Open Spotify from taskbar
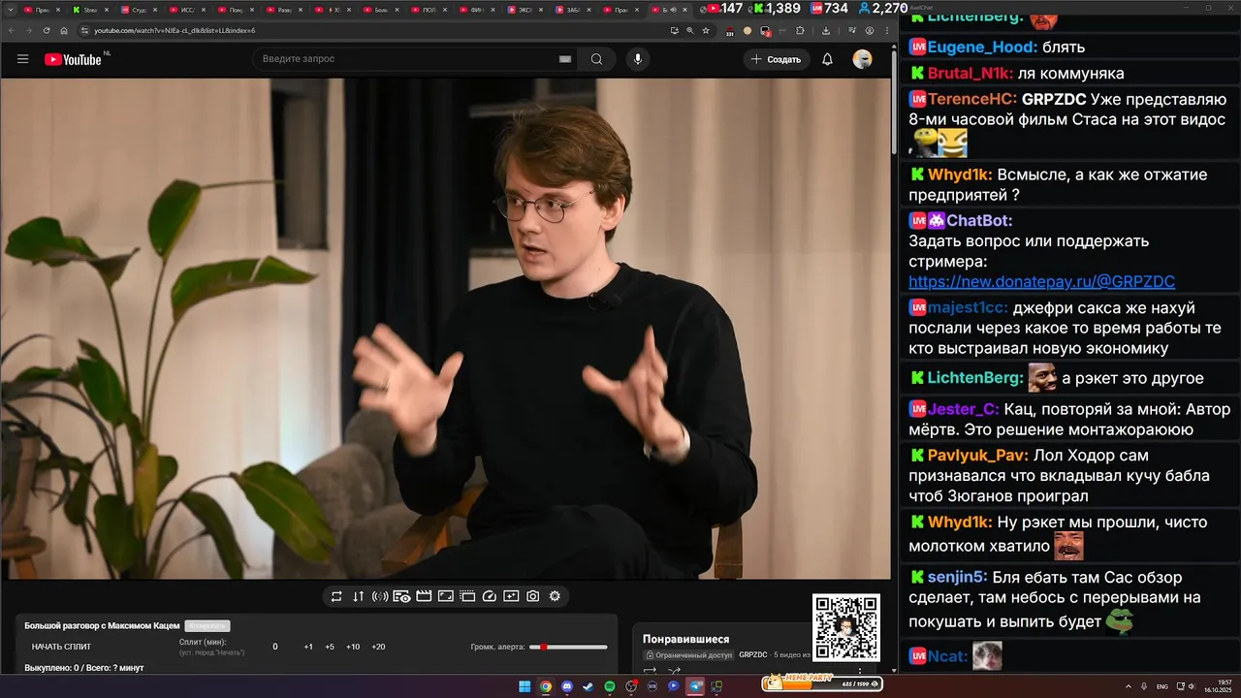 coord(610,686)
